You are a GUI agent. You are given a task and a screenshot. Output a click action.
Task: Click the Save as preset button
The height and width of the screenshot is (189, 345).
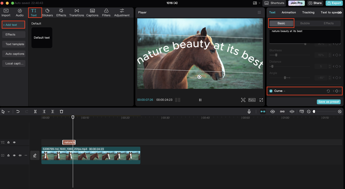(x=329, y=102)
